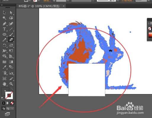Image resolution: width=152 pixels, height=118 pixels.
Task: Set fill to None mode
Action: click(x=12, y=103)
